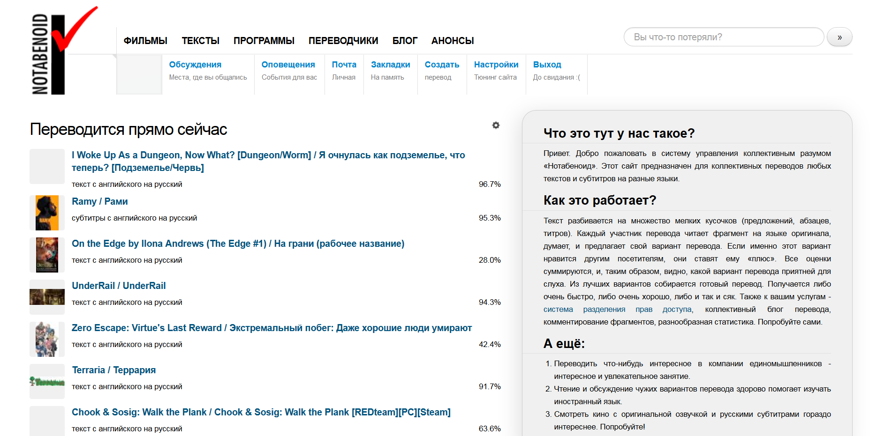
Task: Open the ФИЛЬМЫ menu
Action: coord(145,41)
